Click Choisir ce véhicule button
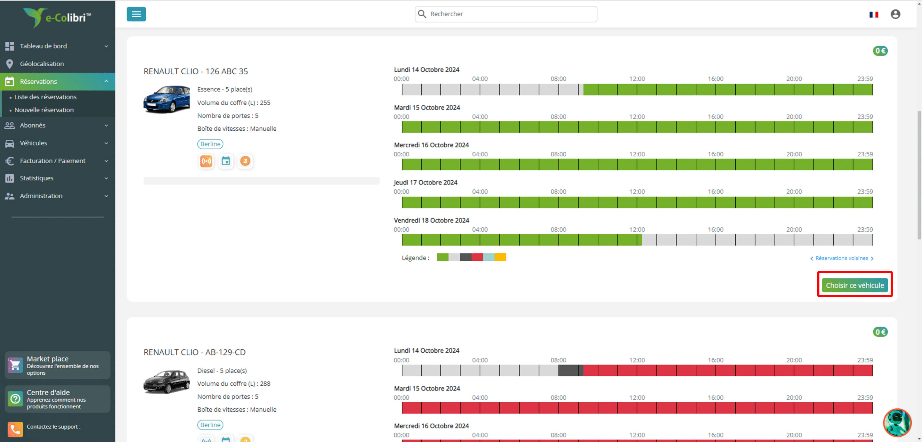This screenshot has height=442, width=922. [x=855, y=285]
